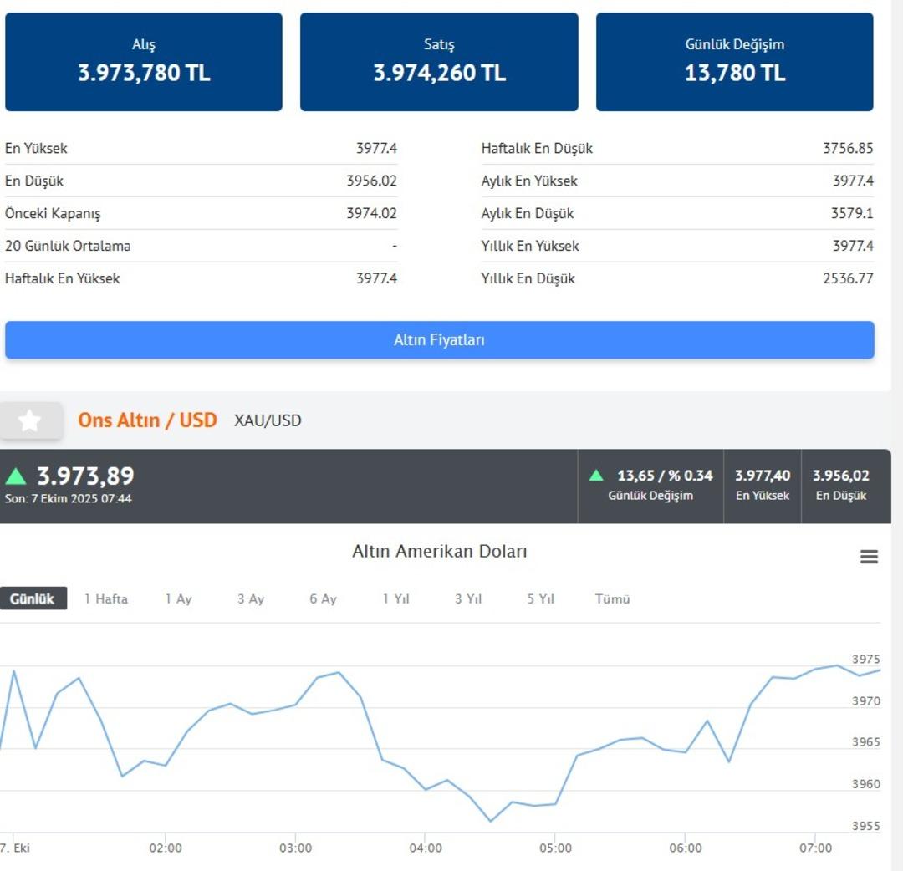Switch chart to 1 Ay range

coord(178,598)
